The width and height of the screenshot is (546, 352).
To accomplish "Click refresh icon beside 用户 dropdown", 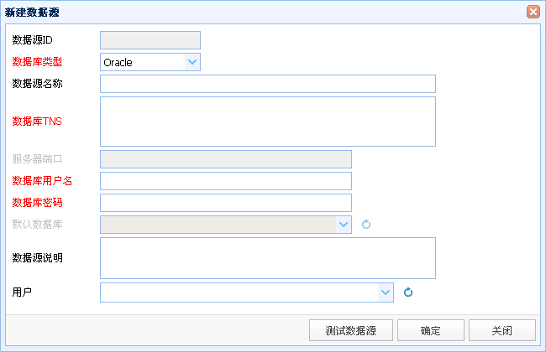I will tap(408, 292).
